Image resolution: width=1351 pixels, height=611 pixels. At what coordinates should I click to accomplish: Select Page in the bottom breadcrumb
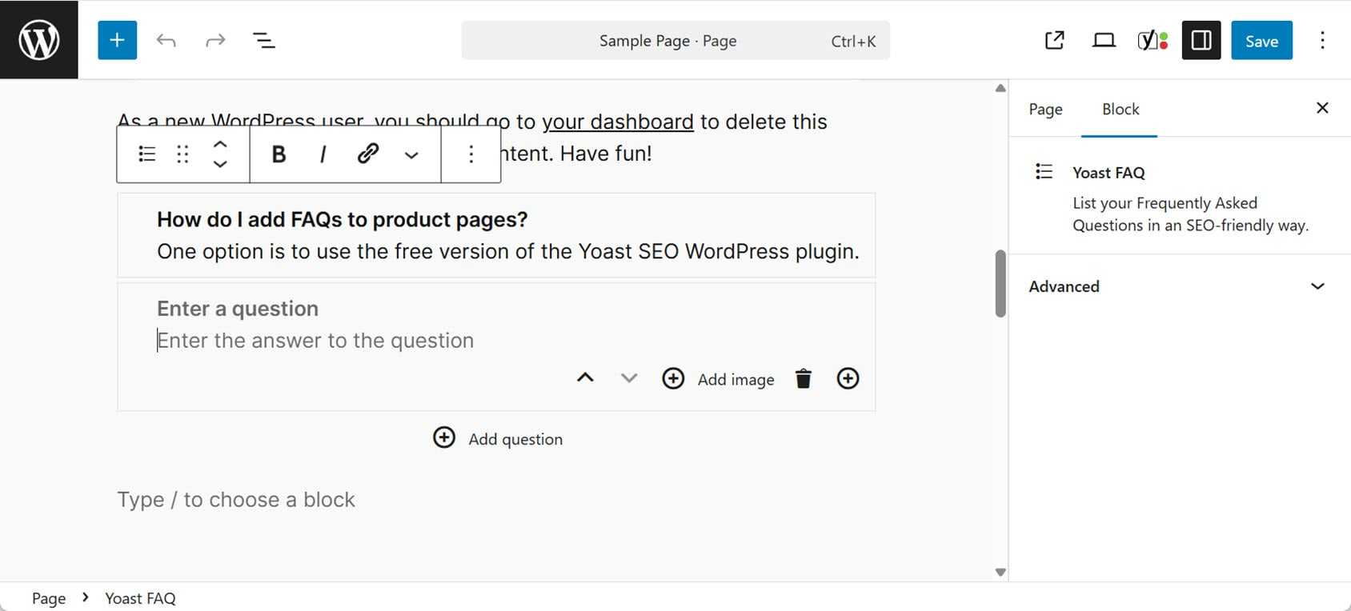[x=49, y=598]
